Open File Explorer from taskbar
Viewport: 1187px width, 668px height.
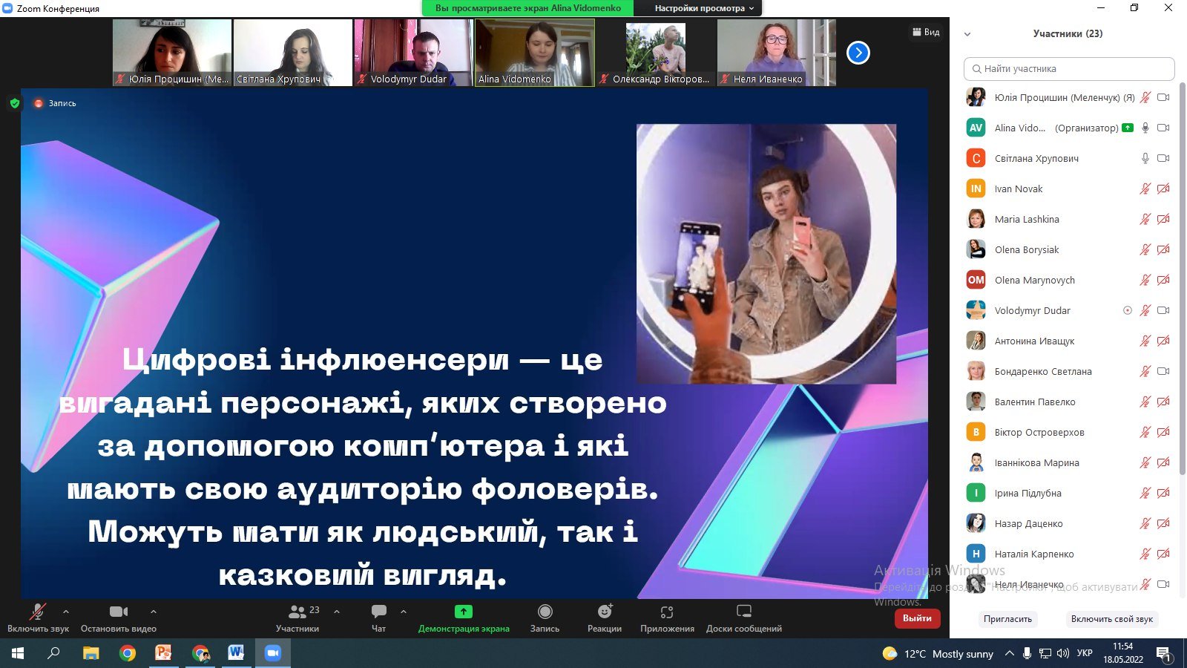[91, 653]
